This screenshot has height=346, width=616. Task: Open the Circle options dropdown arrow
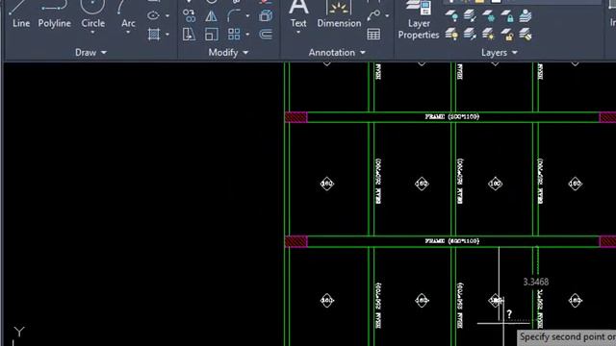pos(92,33)
